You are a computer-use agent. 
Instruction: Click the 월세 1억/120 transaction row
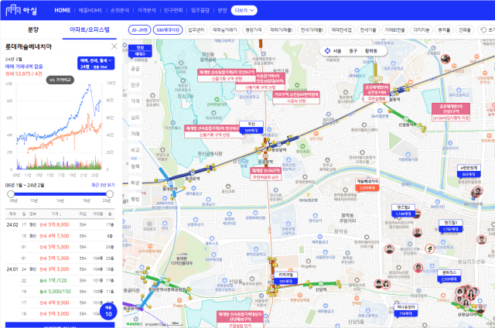[60, 280]
